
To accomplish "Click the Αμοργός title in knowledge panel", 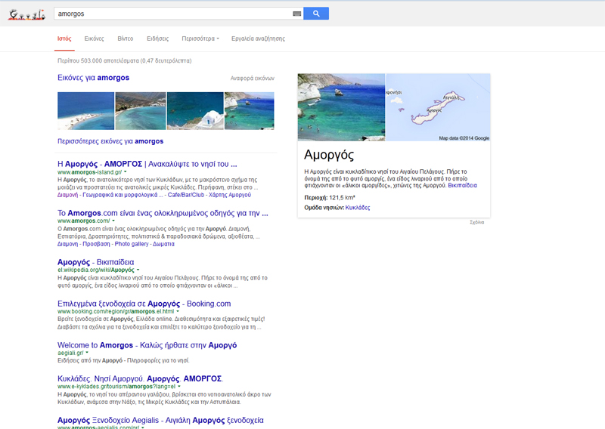I will click(329, 155).
